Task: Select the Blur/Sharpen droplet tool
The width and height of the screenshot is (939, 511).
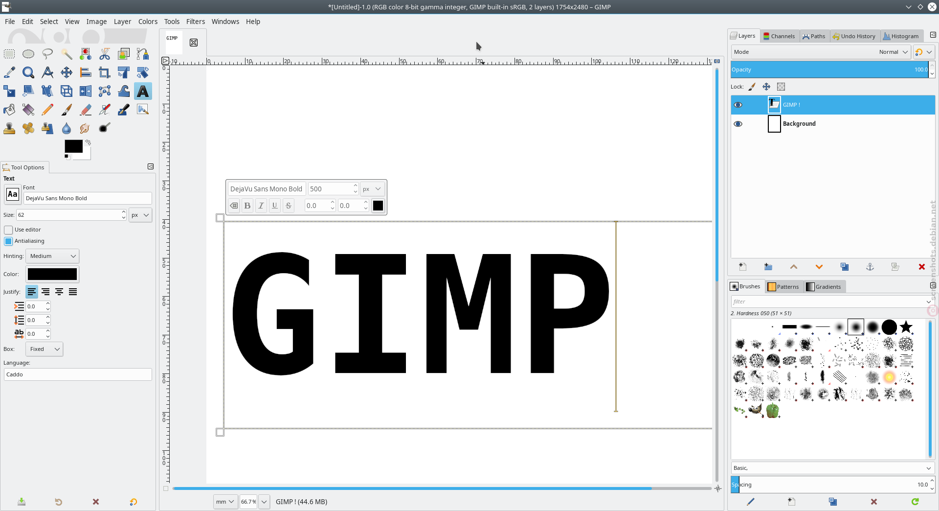Action: coord(67,128)
